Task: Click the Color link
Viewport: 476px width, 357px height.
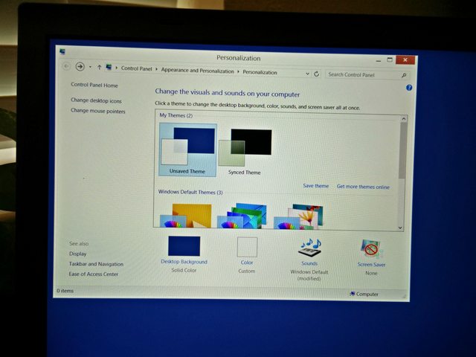Action: (247, 263)
